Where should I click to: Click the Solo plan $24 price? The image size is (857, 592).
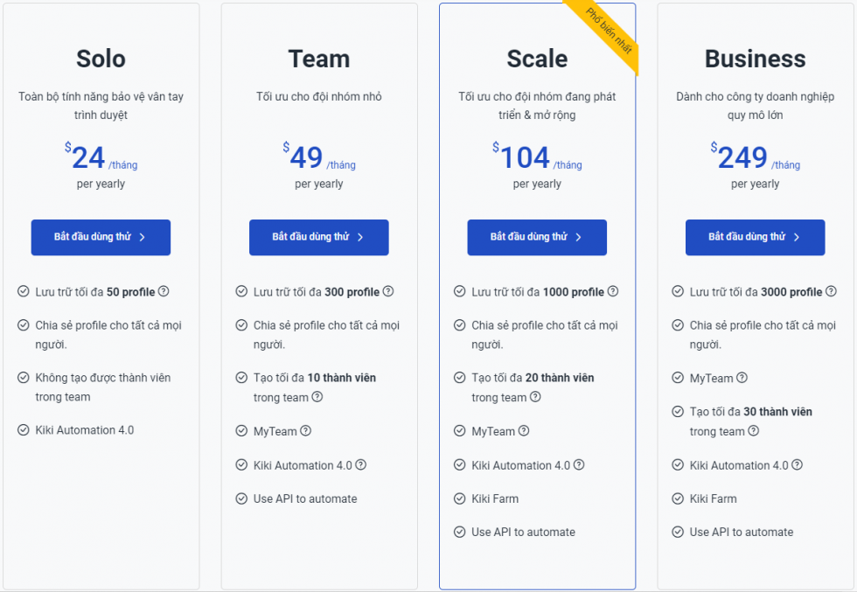pos(88,157)
